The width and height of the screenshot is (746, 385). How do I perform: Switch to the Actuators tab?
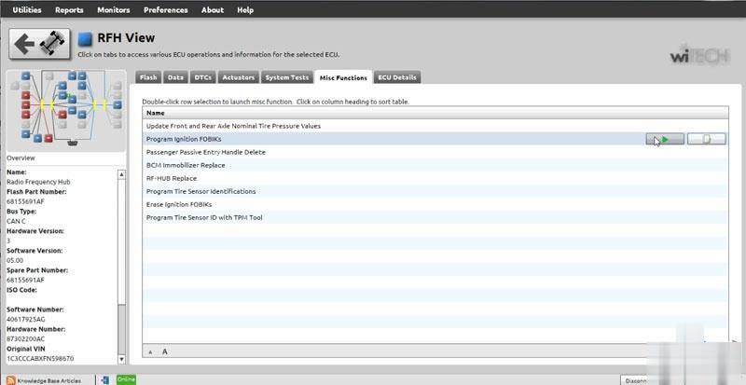[239, 77]
